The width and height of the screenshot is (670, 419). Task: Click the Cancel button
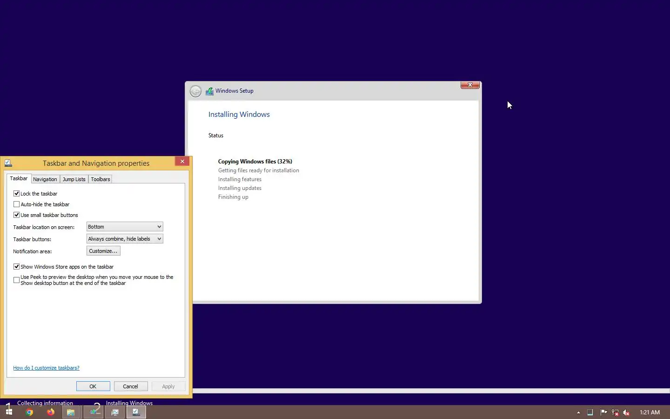tap(130, 386)
